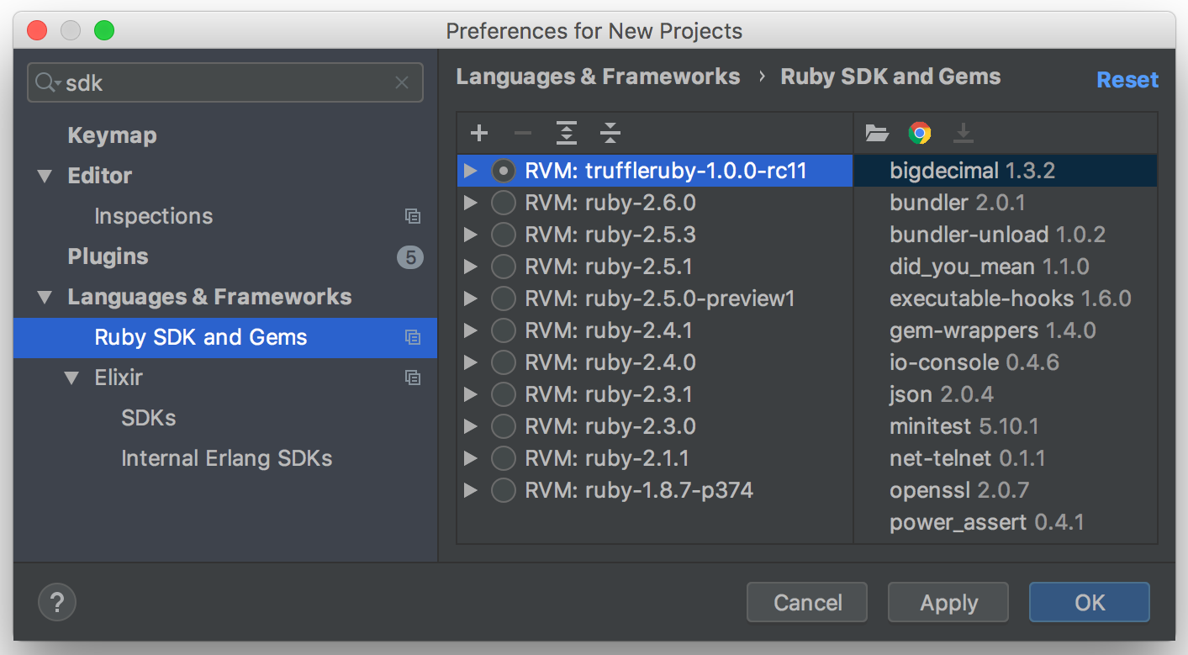The width and height of the screenshot is (1188, 655).
Task: Open Internal Erlang SDKs settings page
Action: (x=227, y=458)
